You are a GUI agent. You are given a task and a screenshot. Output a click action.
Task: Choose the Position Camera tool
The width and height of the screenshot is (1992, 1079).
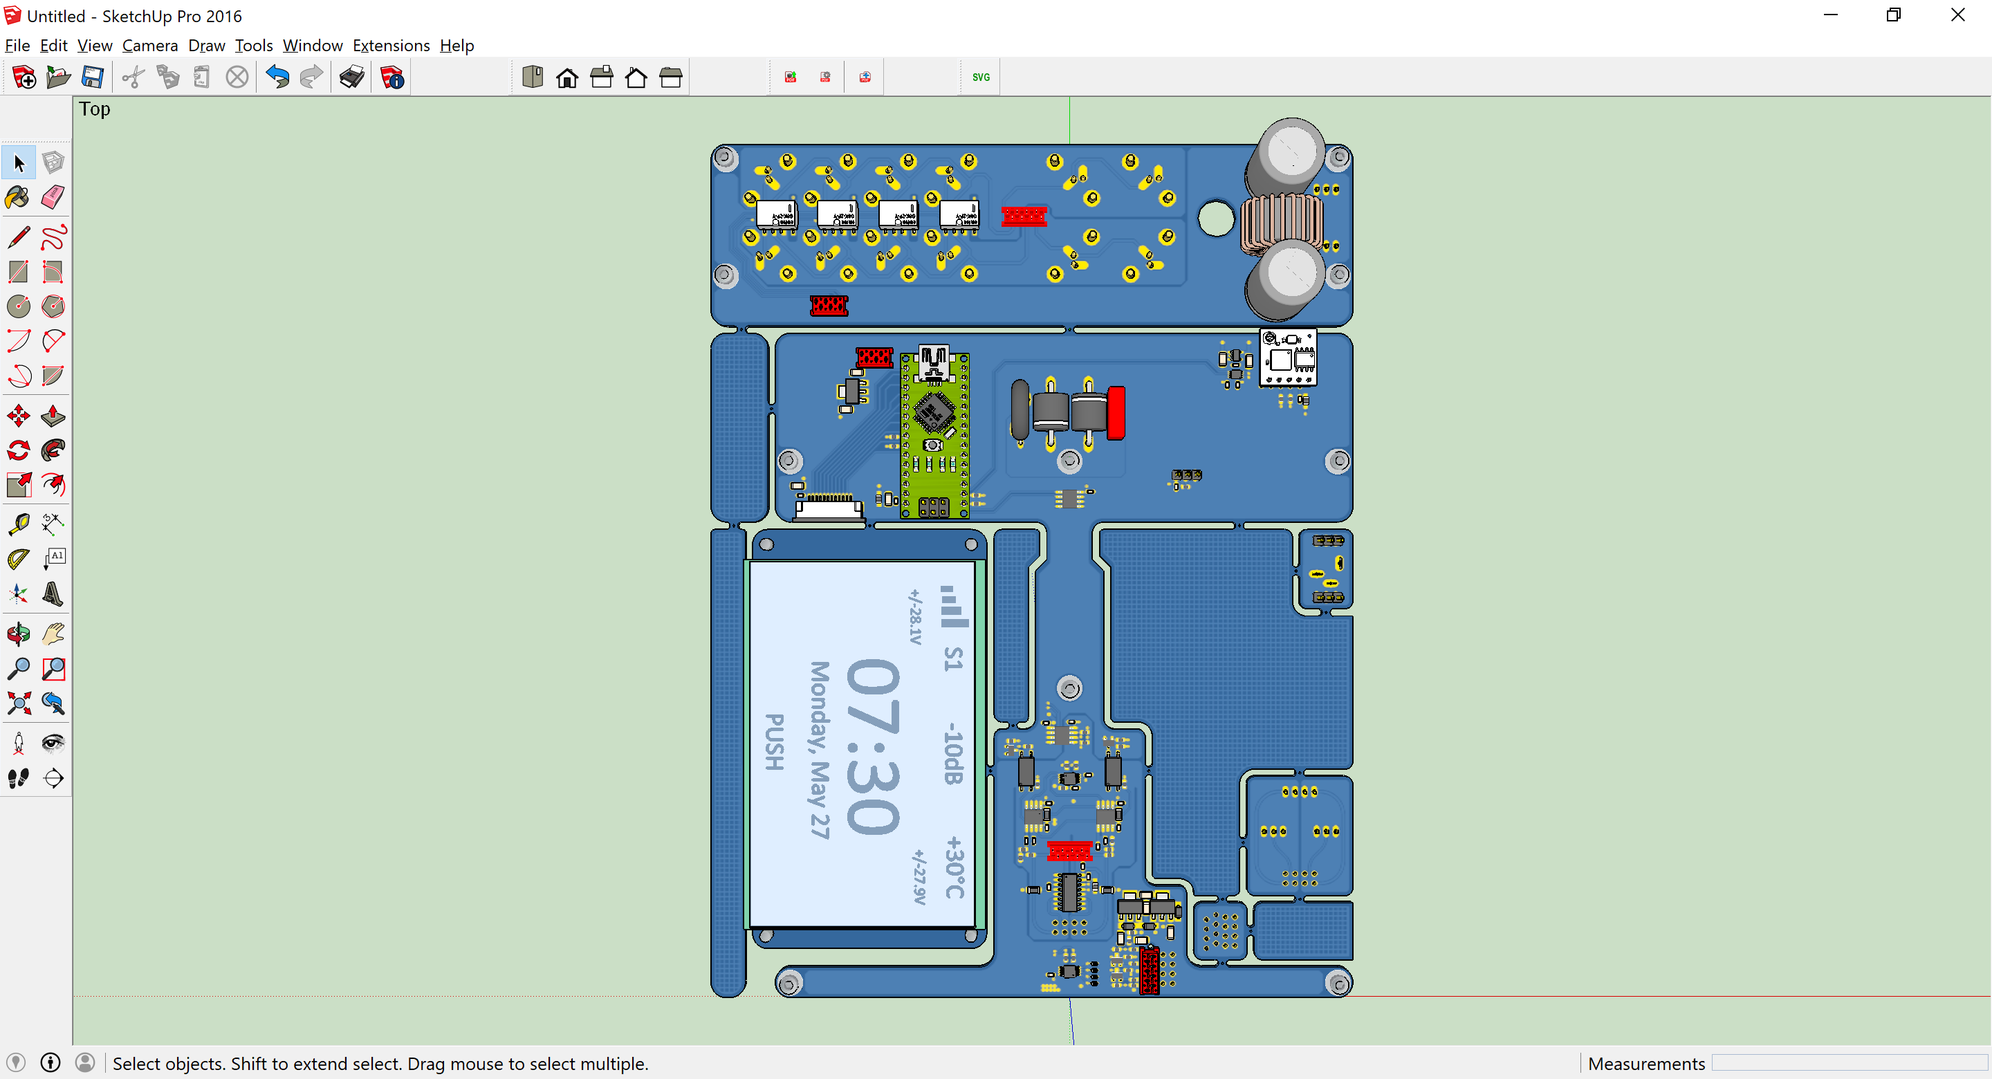19,744
